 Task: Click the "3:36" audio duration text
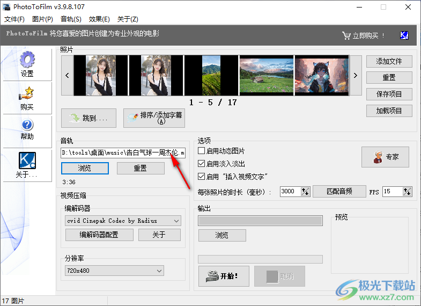[69, 182]
